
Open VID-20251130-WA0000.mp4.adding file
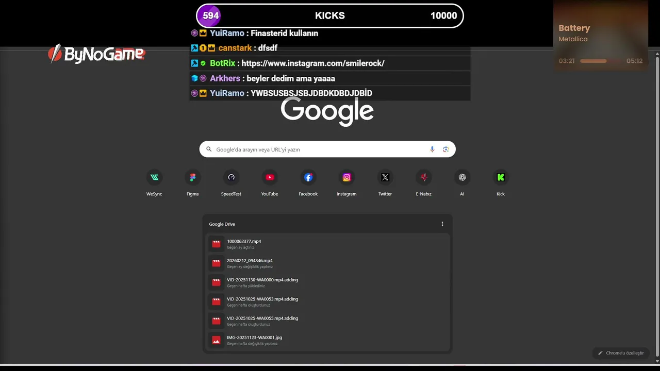click(x=327, y=282)
